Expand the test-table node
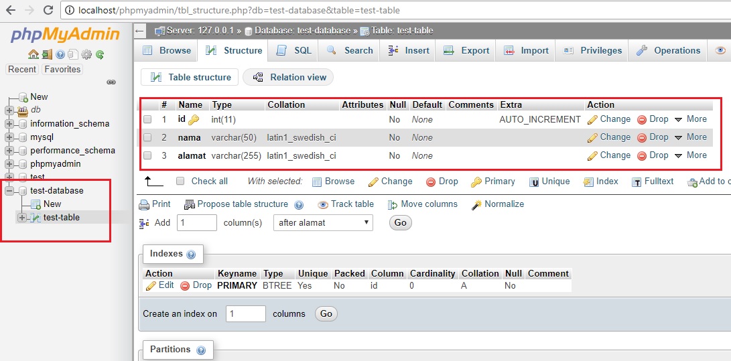This screenshot has height=361, width=731. pos(21,218)
